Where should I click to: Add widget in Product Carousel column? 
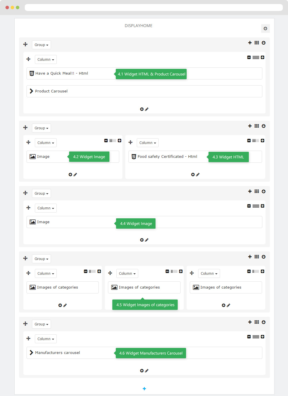point(142,109)
